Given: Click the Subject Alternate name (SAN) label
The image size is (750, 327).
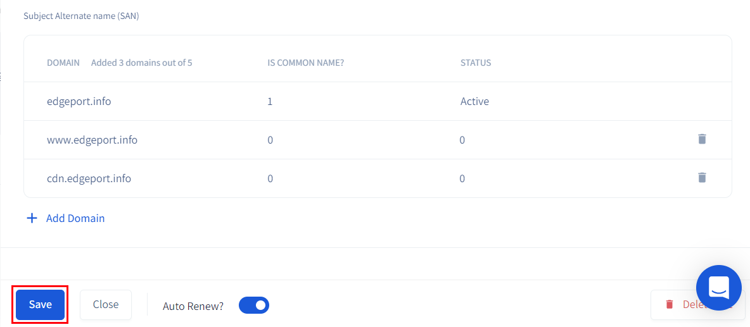Looking at the screenshot, I should (81, 16).
